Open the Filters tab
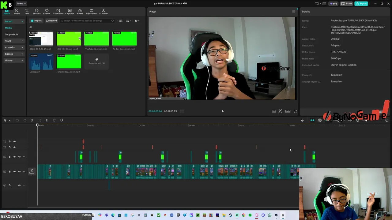The height and width of the screenshot is (220, 392). coord(80,12)
